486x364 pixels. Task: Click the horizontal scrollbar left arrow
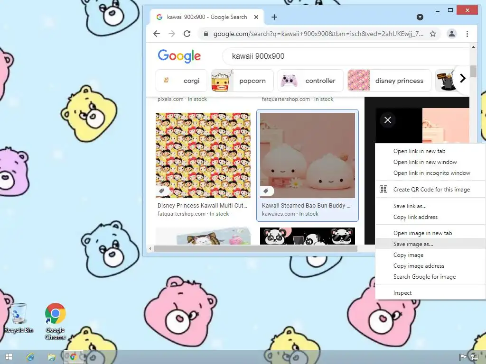pyautogui.click(x=150, y=248)
